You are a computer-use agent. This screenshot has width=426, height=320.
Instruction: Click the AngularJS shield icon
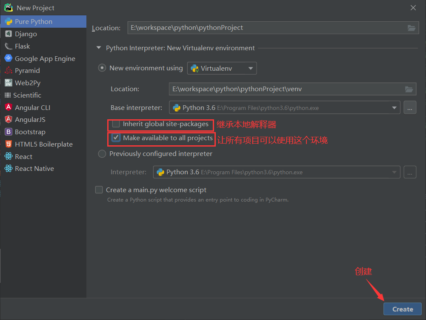click(9, 119)
